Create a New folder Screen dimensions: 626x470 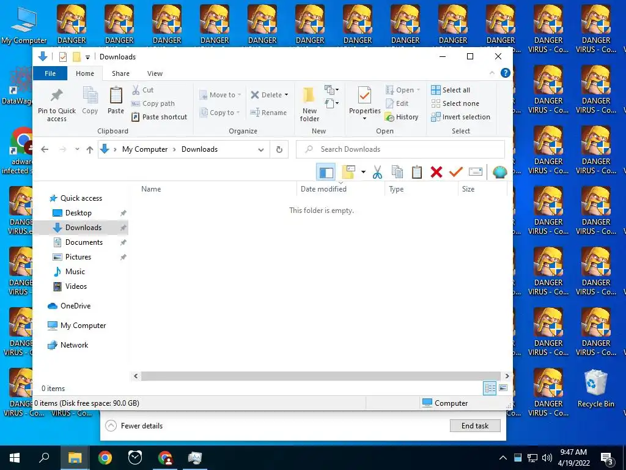309,105
